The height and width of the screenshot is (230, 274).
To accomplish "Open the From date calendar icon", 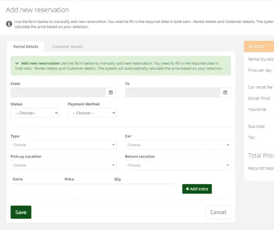I will tap(111, 92).
